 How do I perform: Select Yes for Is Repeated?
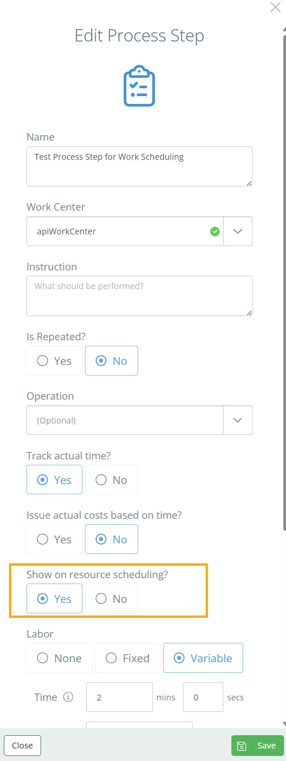pyautogui.click(x=54, y=361)
